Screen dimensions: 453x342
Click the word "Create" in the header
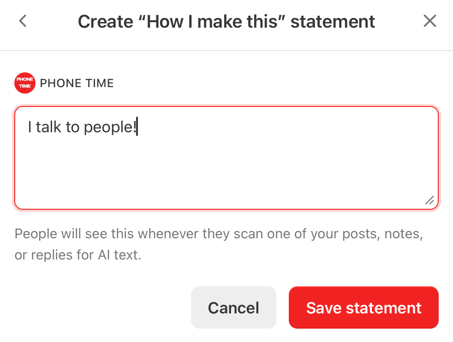pyautogui.click(x=106, y=22)
